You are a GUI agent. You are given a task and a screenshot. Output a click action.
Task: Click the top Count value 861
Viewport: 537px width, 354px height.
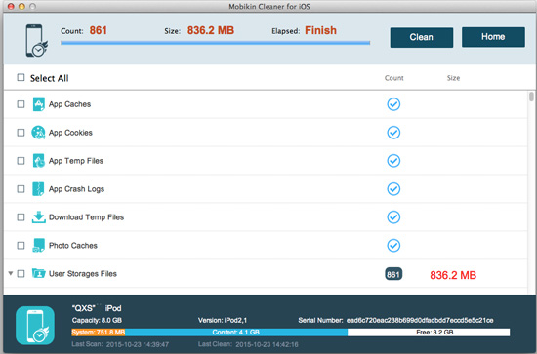click(x=99, y=30)
